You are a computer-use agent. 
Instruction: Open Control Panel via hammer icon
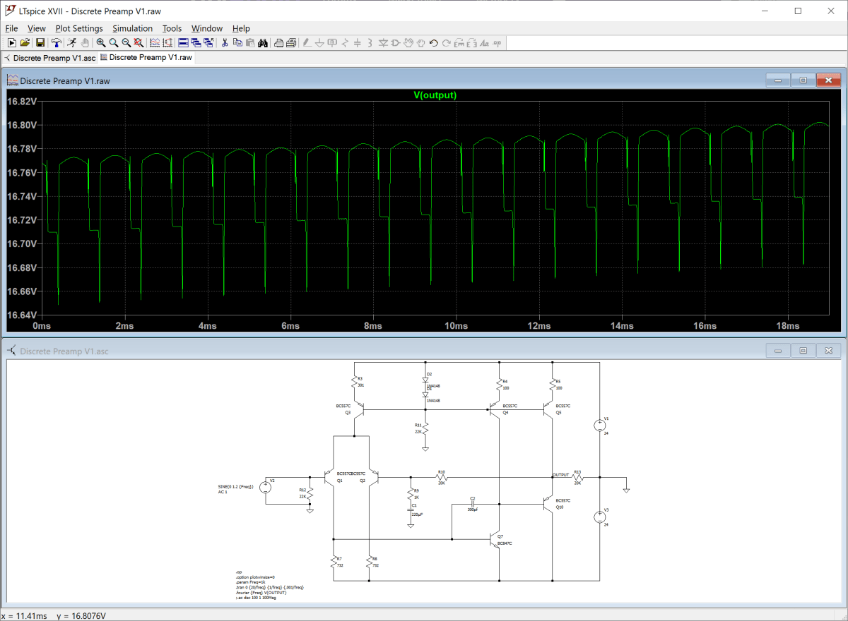(x=56, y=43)
